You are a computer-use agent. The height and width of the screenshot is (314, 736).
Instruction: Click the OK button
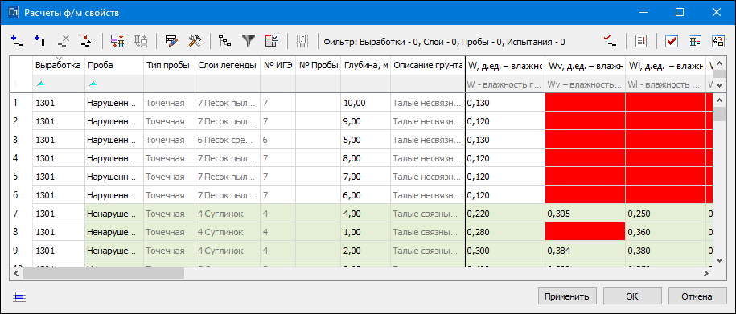[x=631, y=296]
